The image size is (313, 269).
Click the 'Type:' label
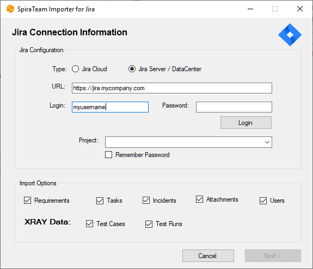59,69
